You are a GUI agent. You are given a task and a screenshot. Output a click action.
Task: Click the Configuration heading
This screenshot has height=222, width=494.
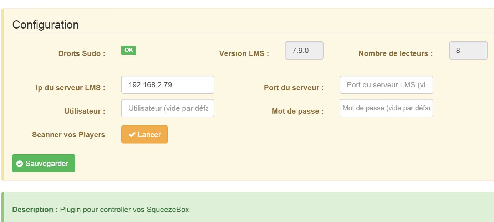pos(46,25)
